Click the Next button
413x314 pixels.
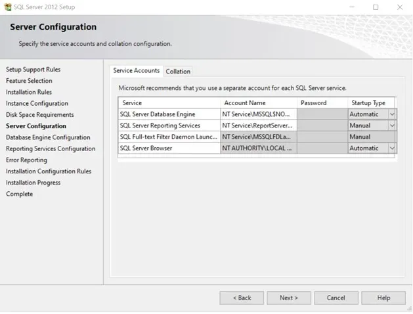pyautogui.click(x=289, y=298)
